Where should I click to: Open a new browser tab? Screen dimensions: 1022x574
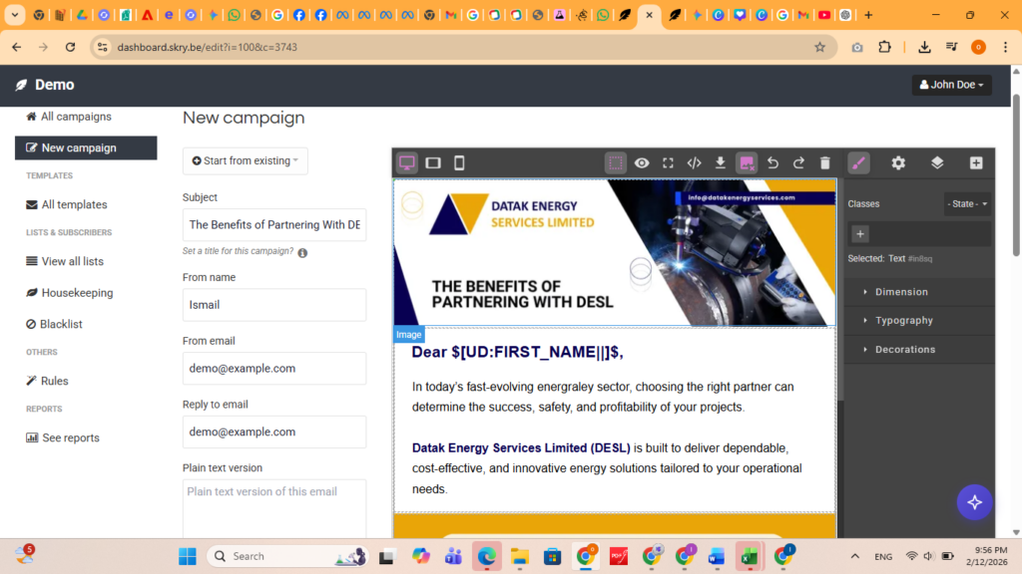pyautogui.click(x=868, y=15)
